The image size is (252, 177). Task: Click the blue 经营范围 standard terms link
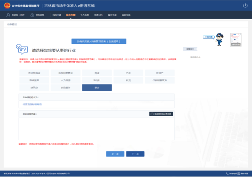[x=33, y=104]
